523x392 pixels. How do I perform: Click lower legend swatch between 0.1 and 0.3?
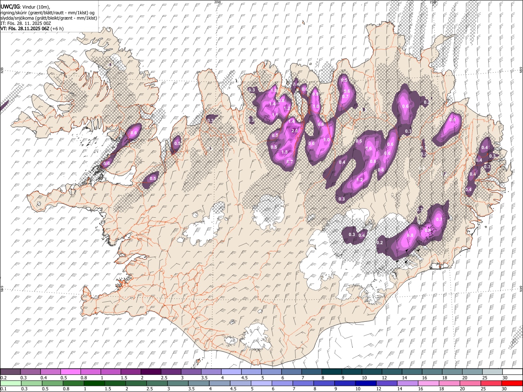[x=11, y=383]
